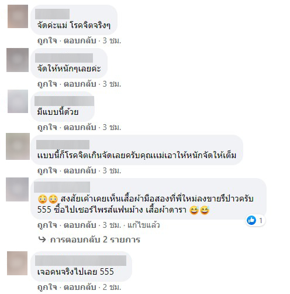Screen dimensions: 290x294
Task: Open avatar of the commenter with the emoji comment
Action: [x=18, y=189]
